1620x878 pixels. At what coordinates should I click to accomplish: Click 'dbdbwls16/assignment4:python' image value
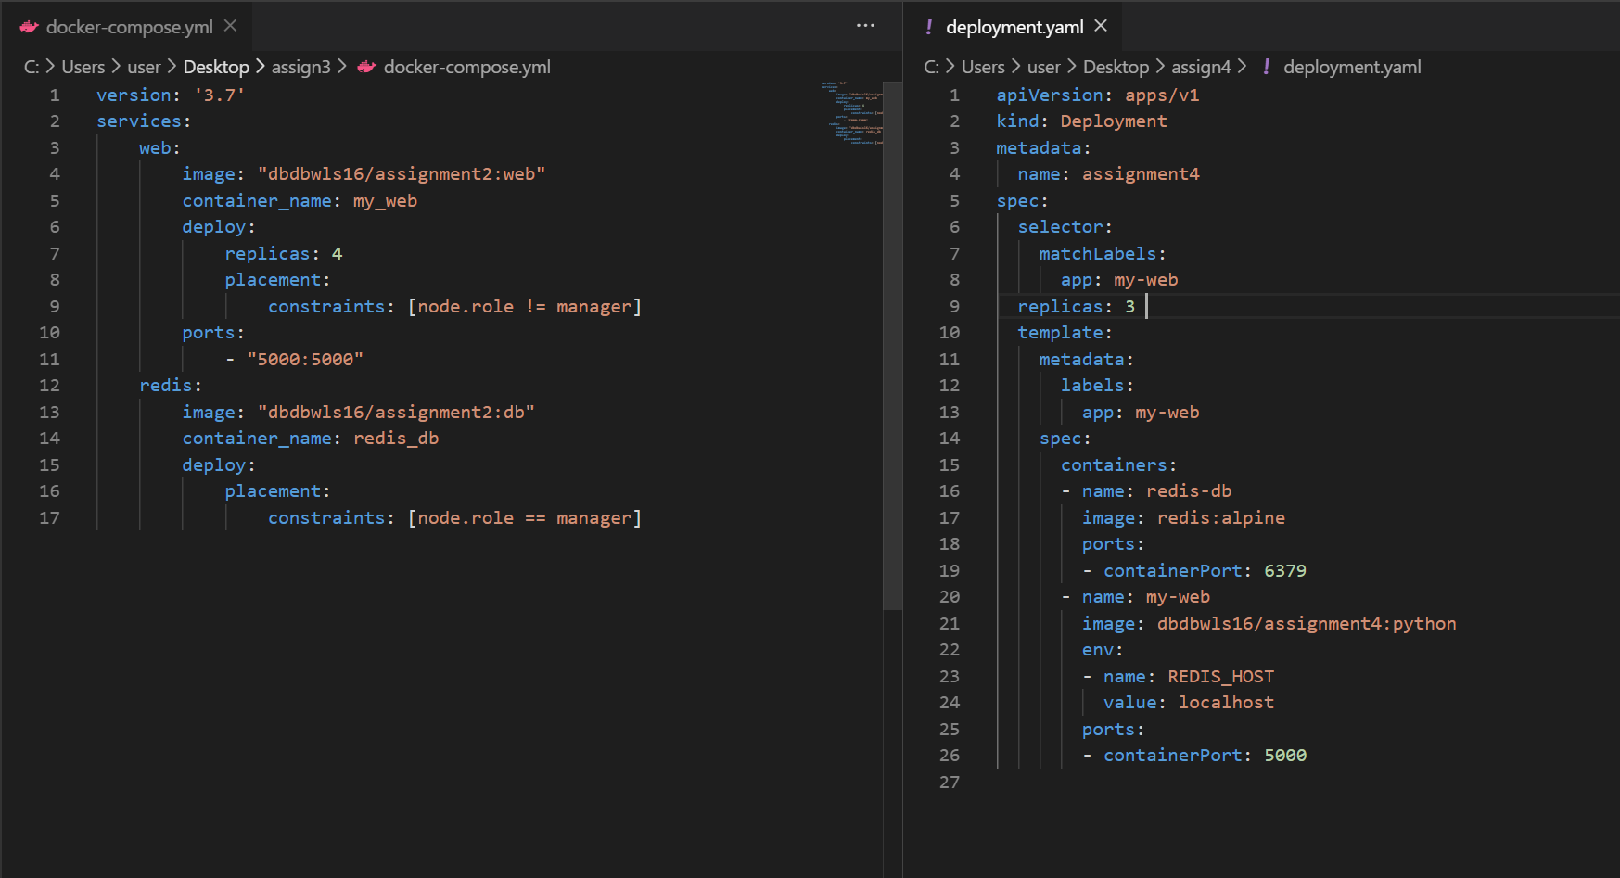coord(1307,623)
